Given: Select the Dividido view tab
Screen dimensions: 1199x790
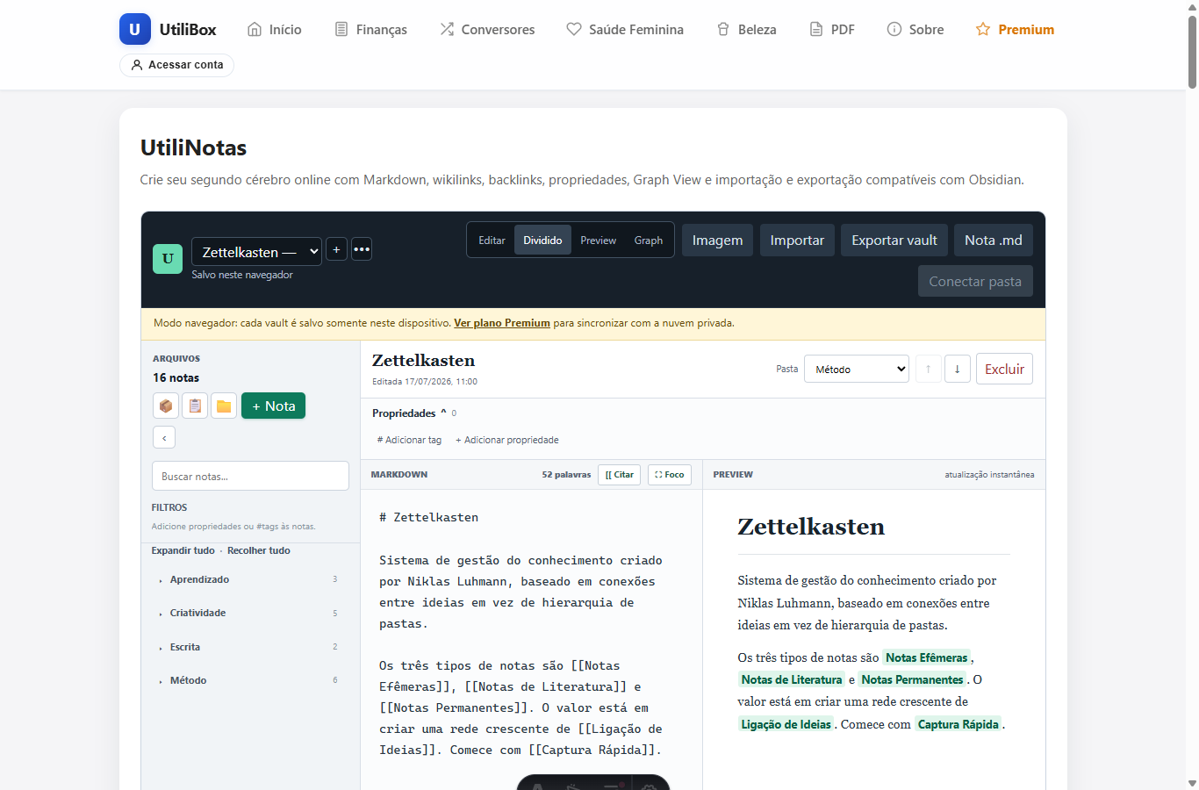Looking at the screenshot, I should (x=542, y=241).
